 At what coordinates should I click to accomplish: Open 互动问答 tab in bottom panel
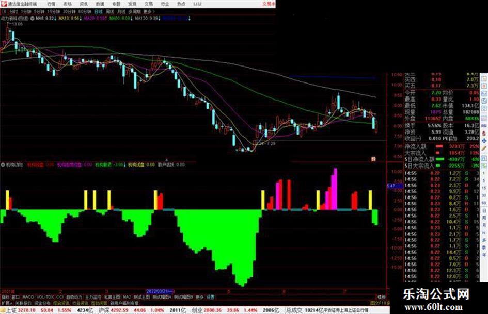point(99,303)
